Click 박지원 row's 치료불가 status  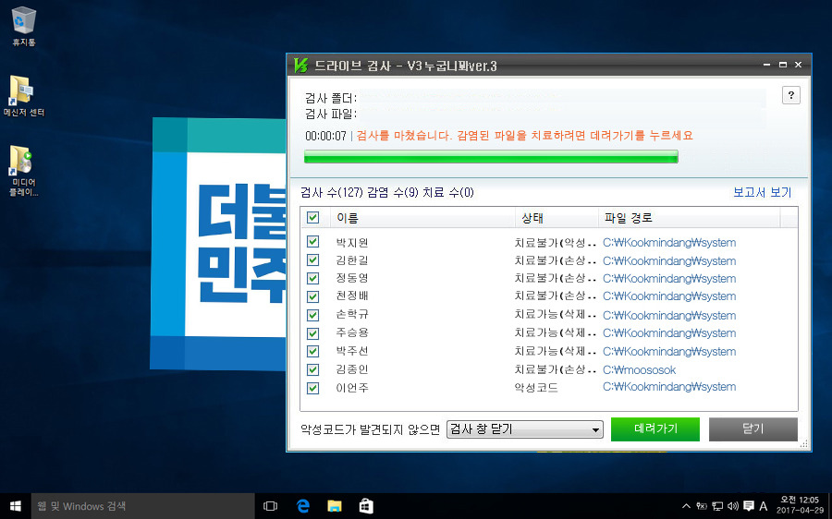[556, 243]
